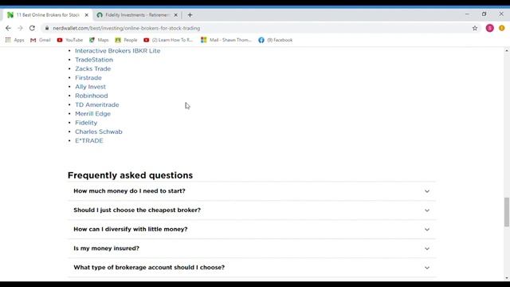This screenshot has width=510, height=287.
Task: Open the TD Ameritrade link
Action: [x=97, y=104]
